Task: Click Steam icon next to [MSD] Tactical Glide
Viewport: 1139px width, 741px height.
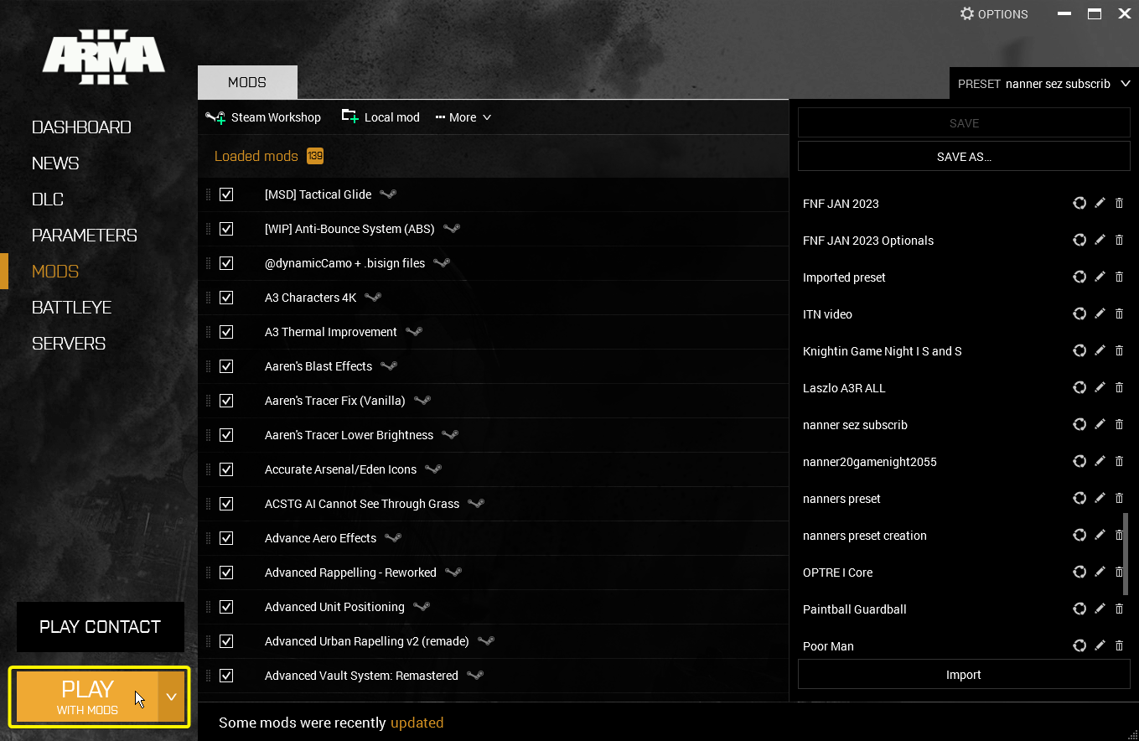Action: (388, 194)
